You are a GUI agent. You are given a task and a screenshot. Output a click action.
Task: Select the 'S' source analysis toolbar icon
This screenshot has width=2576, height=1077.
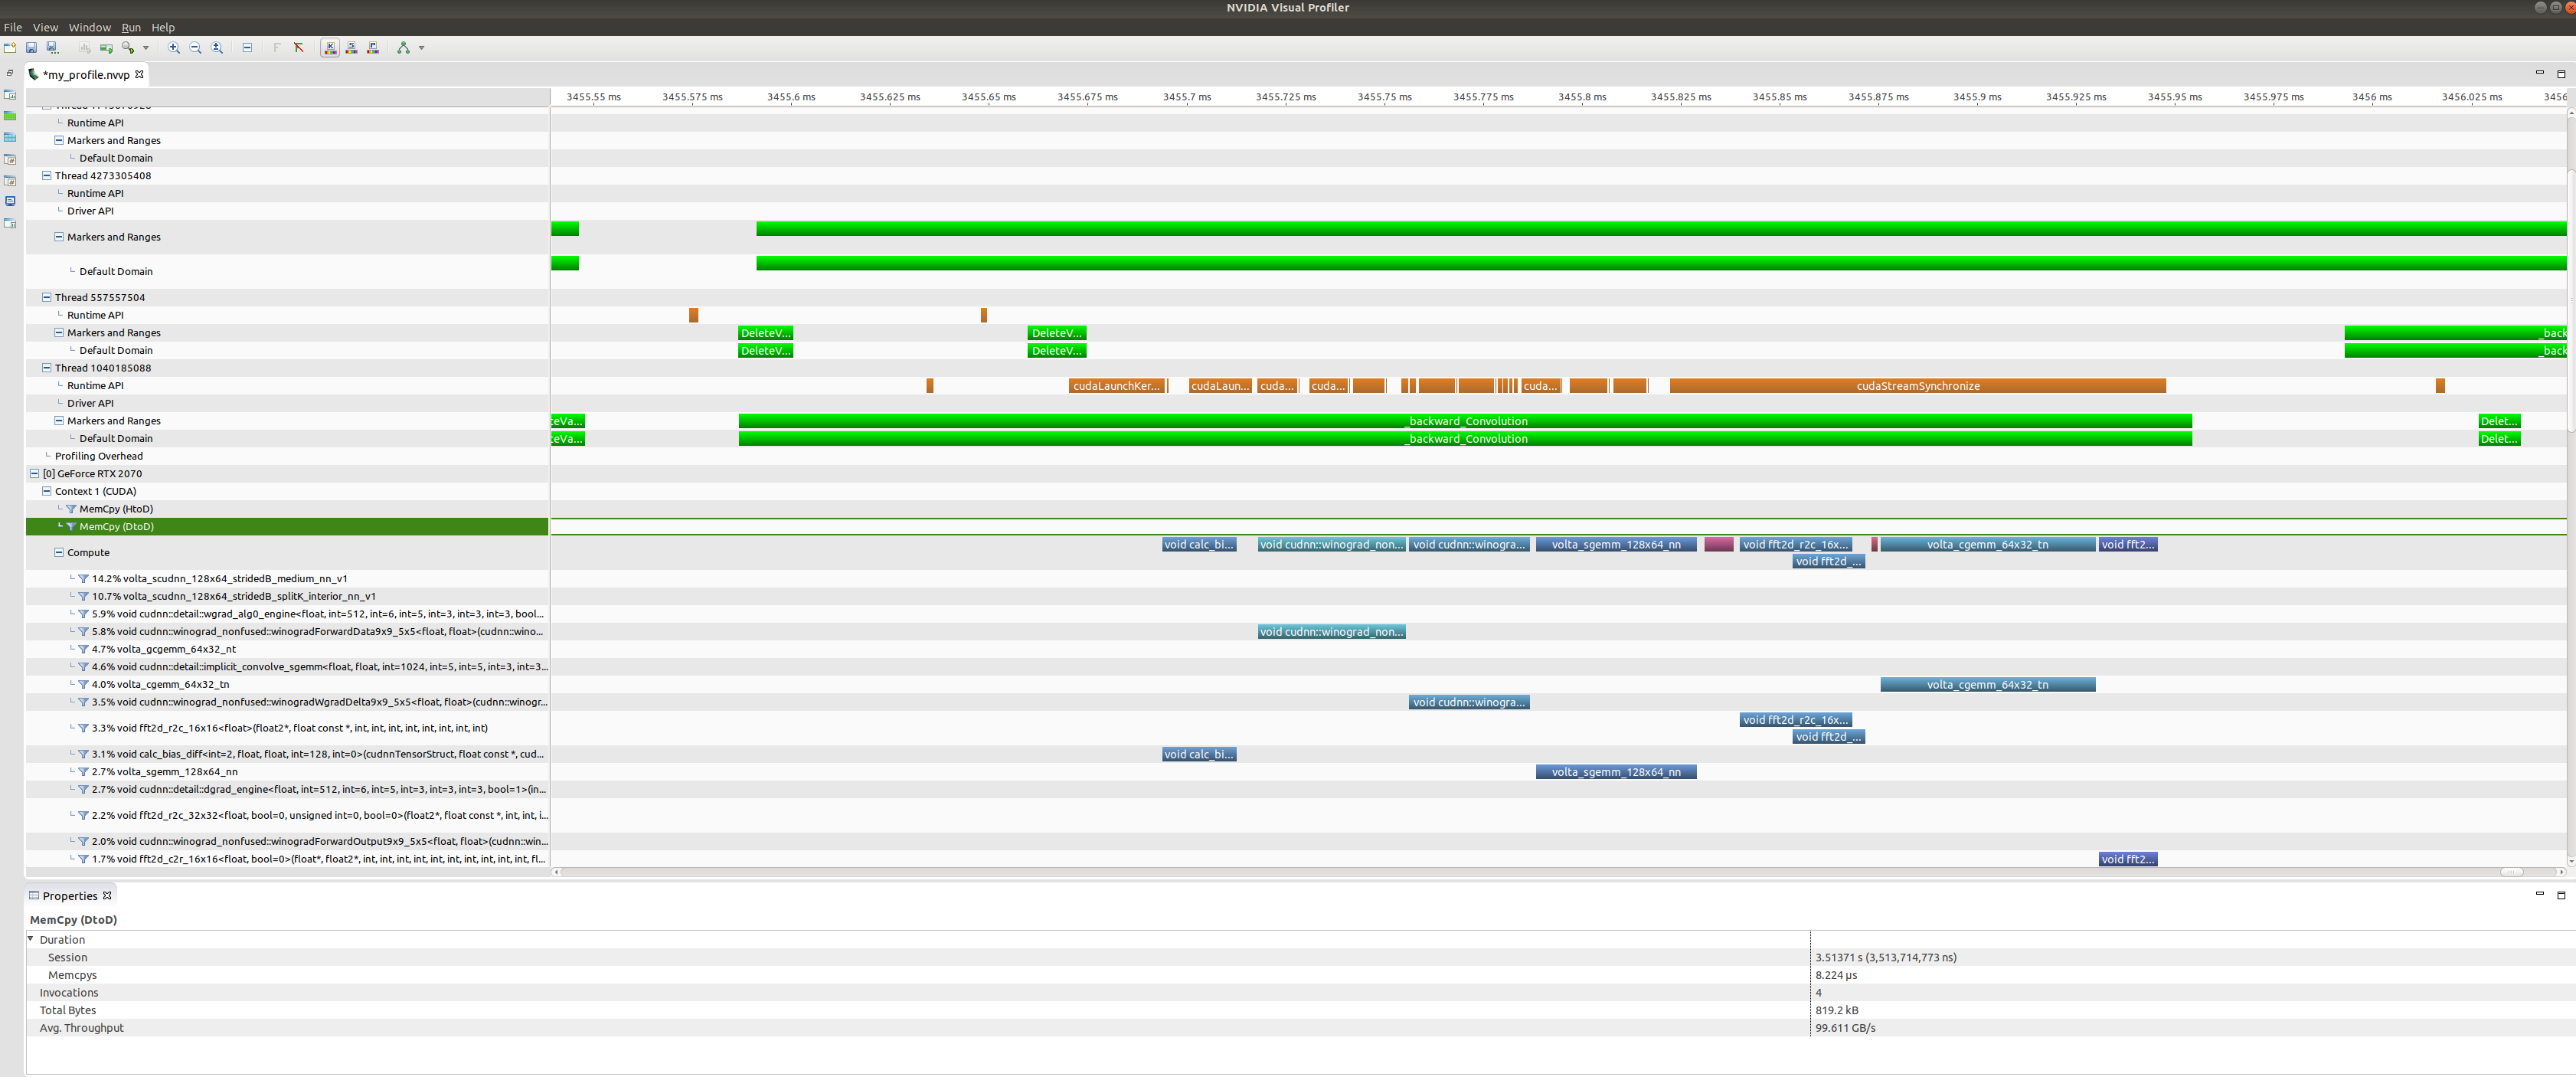[x=351, y=47]
